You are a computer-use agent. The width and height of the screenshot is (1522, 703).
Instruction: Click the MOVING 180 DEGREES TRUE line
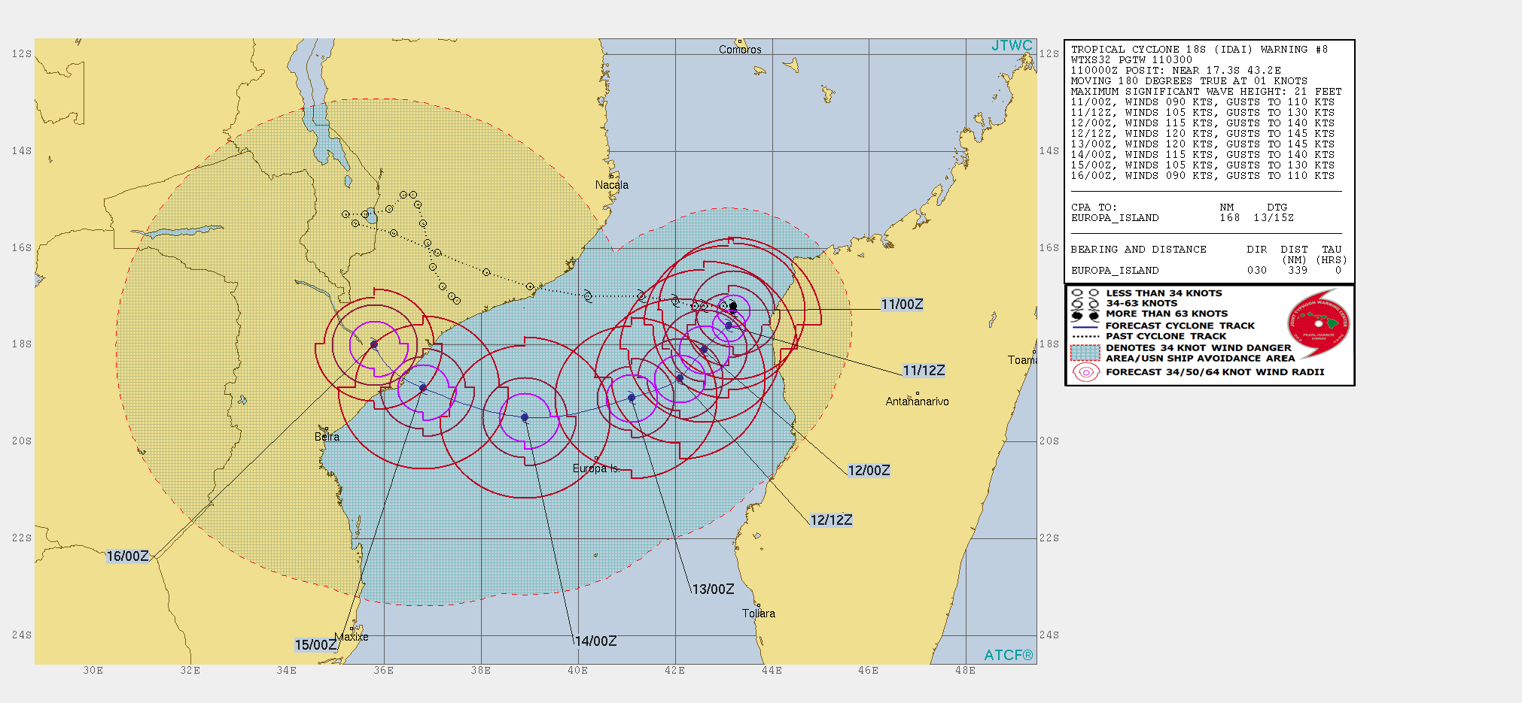(x=1189, y=81)
